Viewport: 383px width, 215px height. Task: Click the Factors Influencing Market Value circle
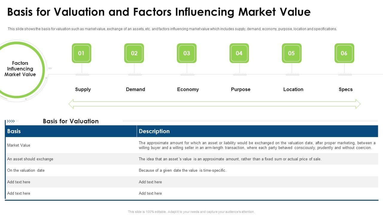(20, 69)
